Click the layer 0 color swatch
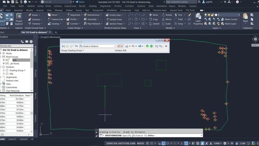Viewport: 259px width, 146px height. (216, 15)
